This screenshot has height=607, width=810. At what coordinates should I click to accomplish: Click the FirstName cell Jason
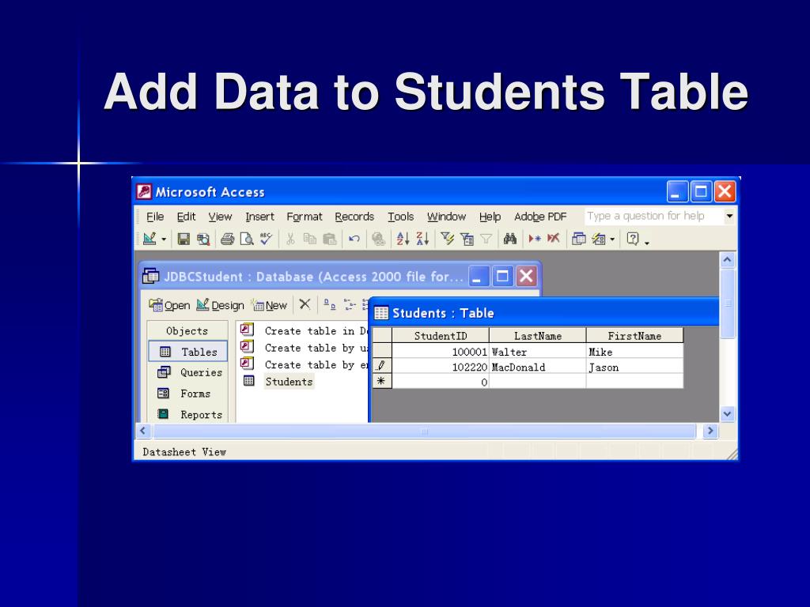[635, 367]
